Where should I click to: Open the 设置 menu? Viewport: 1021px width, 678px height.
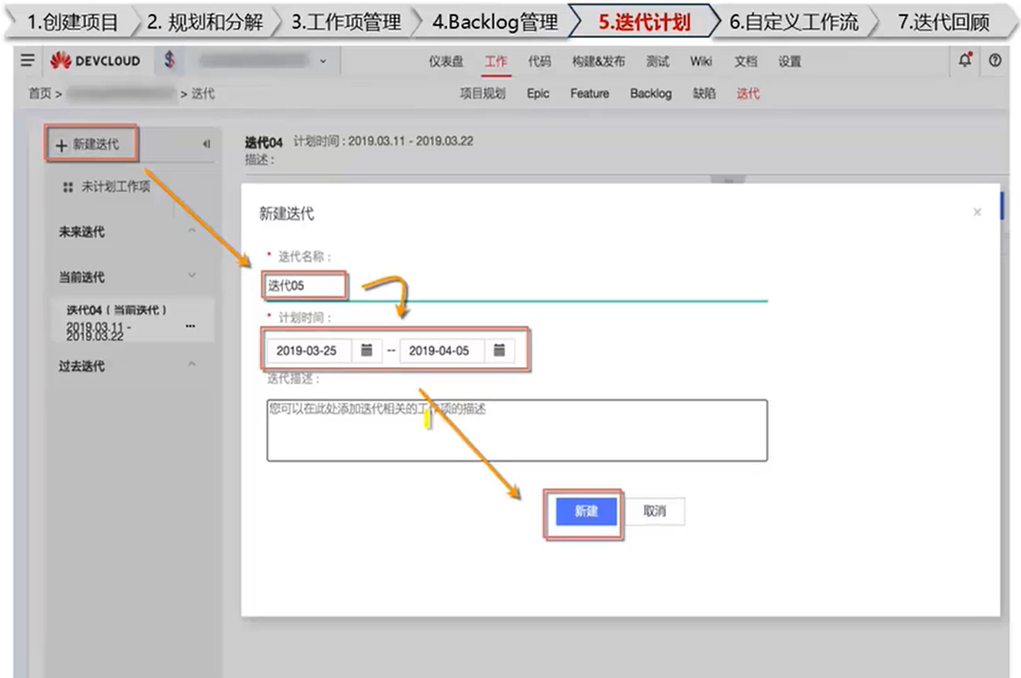tap(790, 61)
